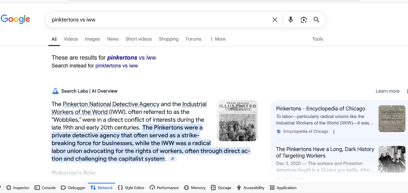
Task: Open the Forums results tab
Action: (194, 39)
